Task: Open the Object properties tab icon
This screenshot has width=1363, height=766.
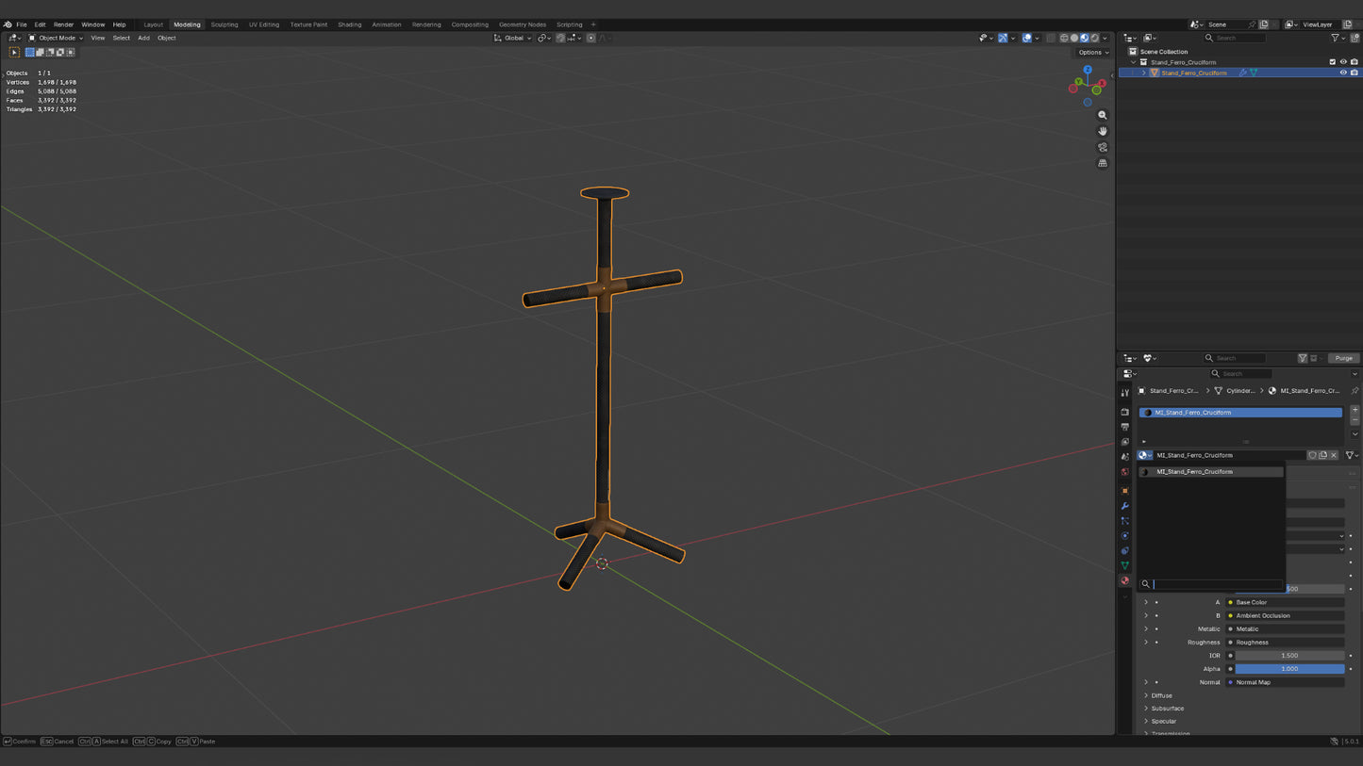Action: click(1124, 491)
